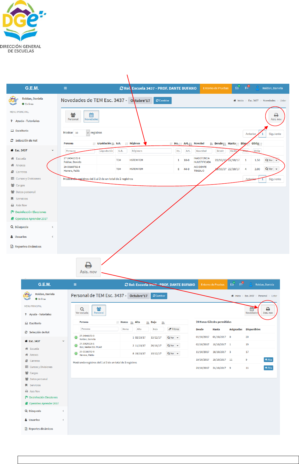This screenshot has height=464, width=299.
Task: Click Novedad filter field in Novedades table
Action: click(x=203, y=151)
